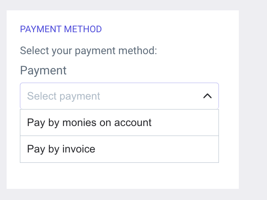Click the "Select your payment method:" text
The width and height of the screenshot is (267, 200).
(88, 51)
